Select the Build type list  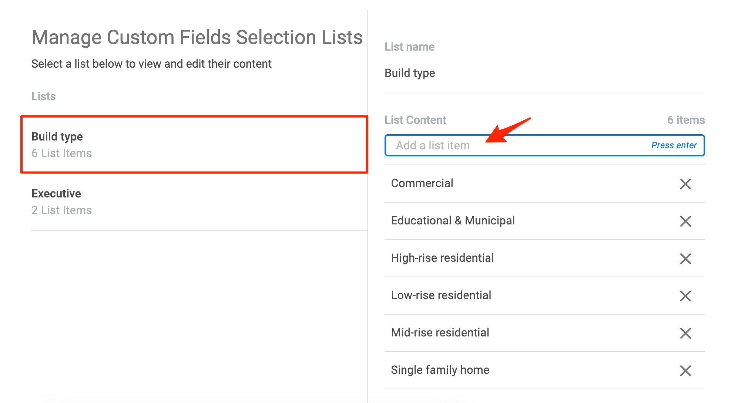pyautogui.click(x=194, y=145)
